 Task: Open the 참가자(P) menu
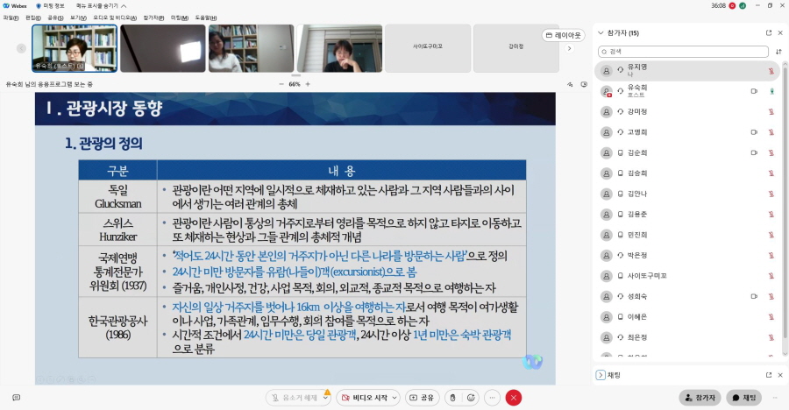tap(153, 18)
